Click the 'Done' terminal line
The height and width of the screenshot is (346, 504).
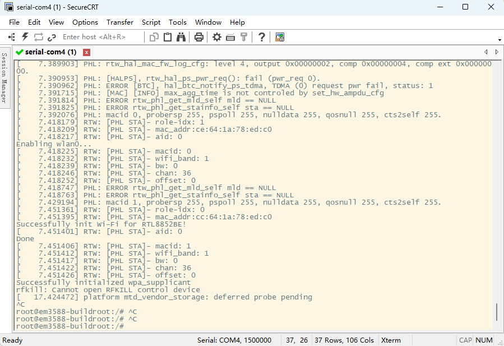25,239
